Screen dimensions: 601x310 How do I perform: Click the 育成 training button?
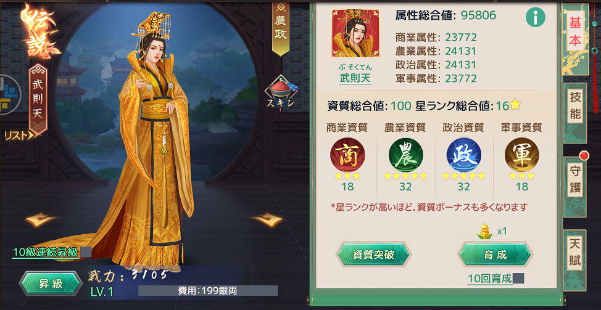(495, 254)
